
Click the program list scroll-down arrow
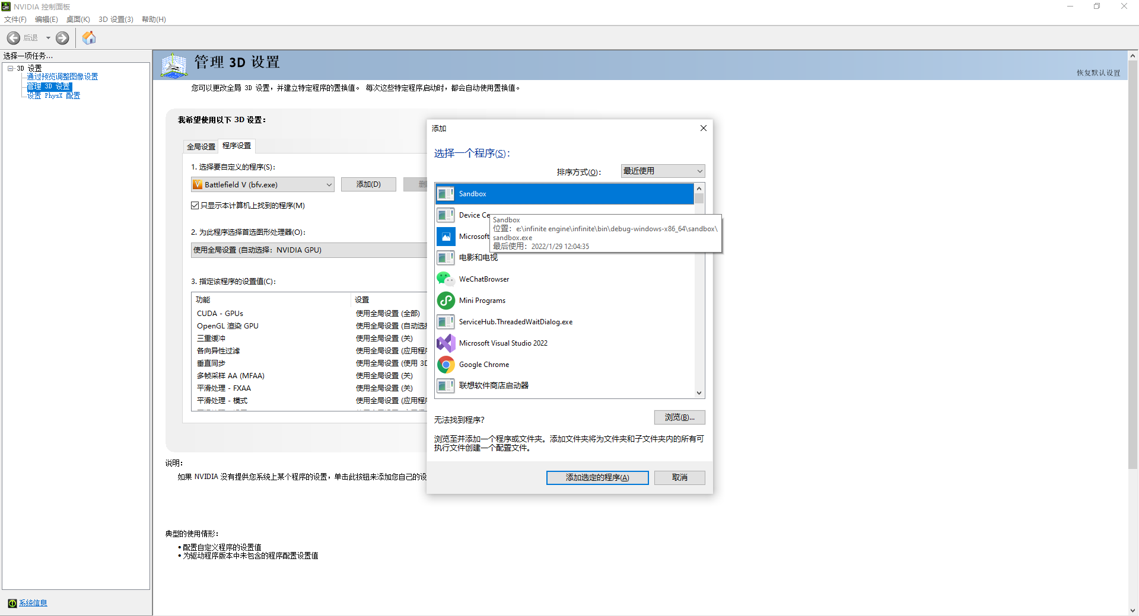[x=699, y=393]
